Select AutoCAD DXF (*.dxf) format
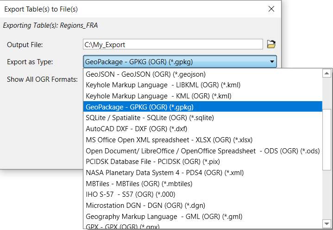 [203, 129]
